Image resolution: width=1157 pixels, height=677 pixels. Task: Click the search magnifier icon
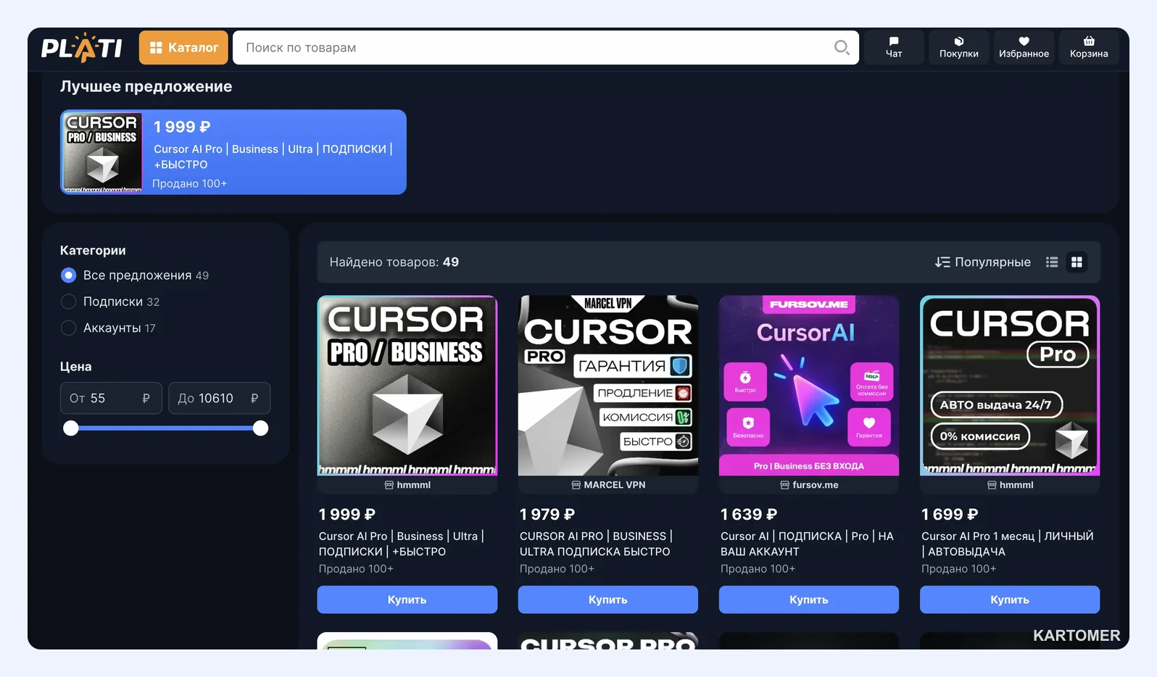pyautogui.click(x=841, y=48)
